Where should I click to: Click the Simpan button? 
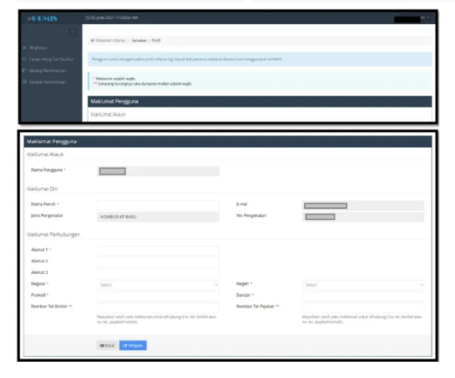[x=133, y=345]
